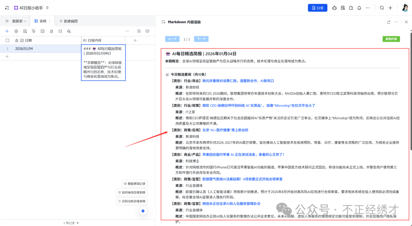The width and height of the screenshot is (412, 226).
Task: Open the user avatar profile
Action: (x=405, y=8)
